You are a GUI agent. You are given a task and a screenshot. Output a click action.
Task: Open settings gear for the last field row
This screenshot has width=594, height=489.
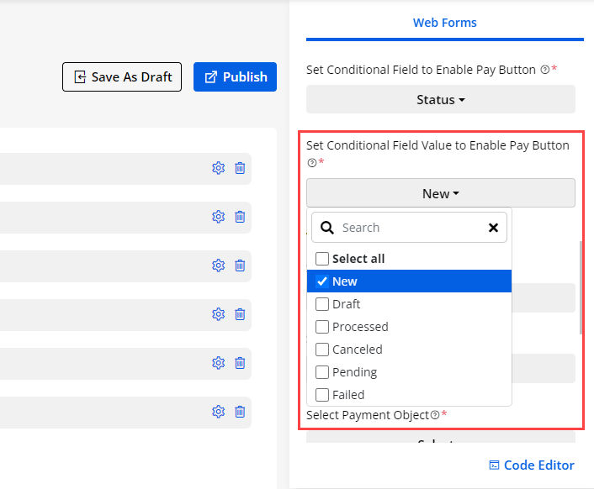218,412
